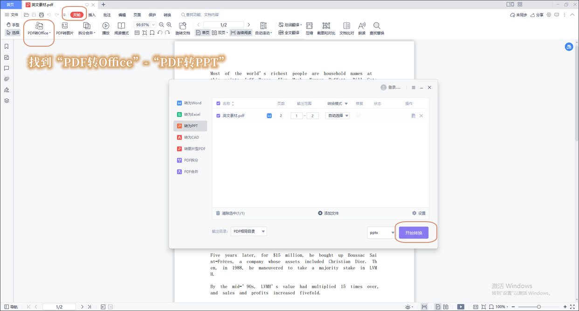
Task: Select 转为Excel in converter dialog
Action: pyautogui.click(x=190, y=115)
